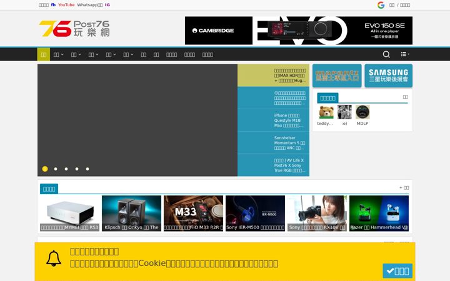
Task: Click the MDLP username label
Action: click(x=362, y=124)
